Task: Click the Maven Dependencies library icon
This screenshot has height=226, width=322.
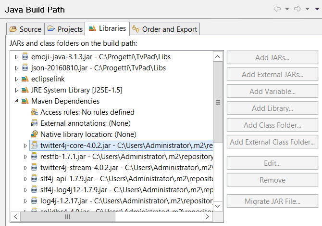Action: coord(25,101)
